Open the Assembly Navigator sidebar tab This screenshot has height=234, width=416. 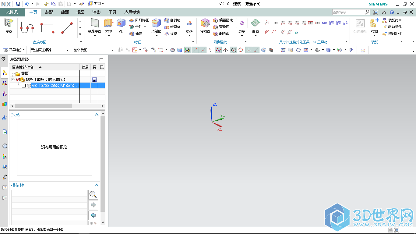point(5,73)
